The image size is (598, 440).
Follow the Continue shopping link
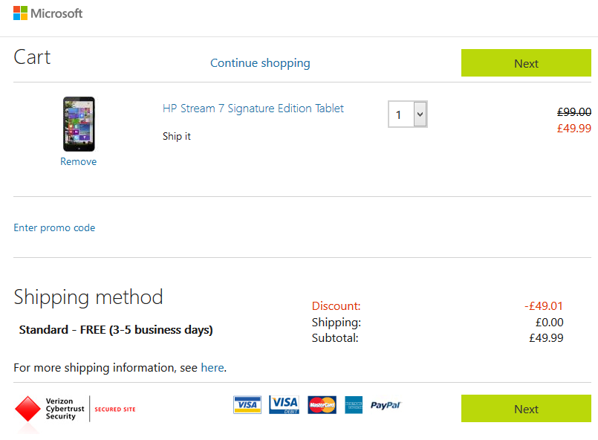(260, 63)
